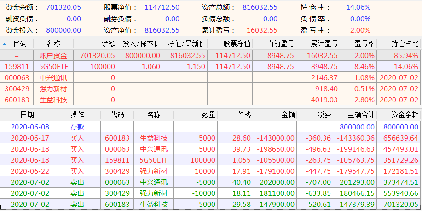Click the price 28.60 in transactions
The image size is (422, 211).
(x=242, y=138)
